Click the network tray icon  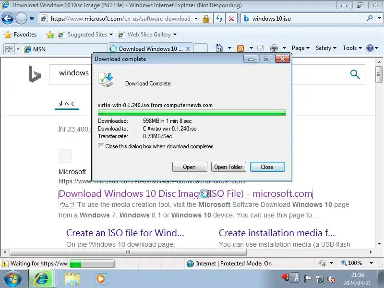coord(319,279)
